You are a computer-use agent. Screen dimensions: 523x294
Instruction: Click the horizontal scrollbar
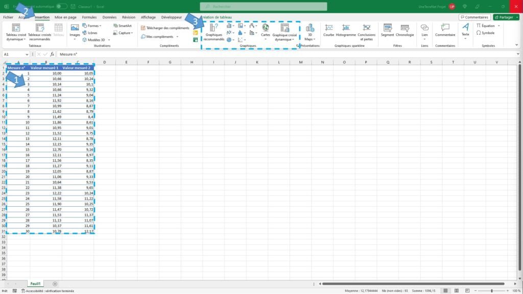pyautogui.click(x=413, y=284)
